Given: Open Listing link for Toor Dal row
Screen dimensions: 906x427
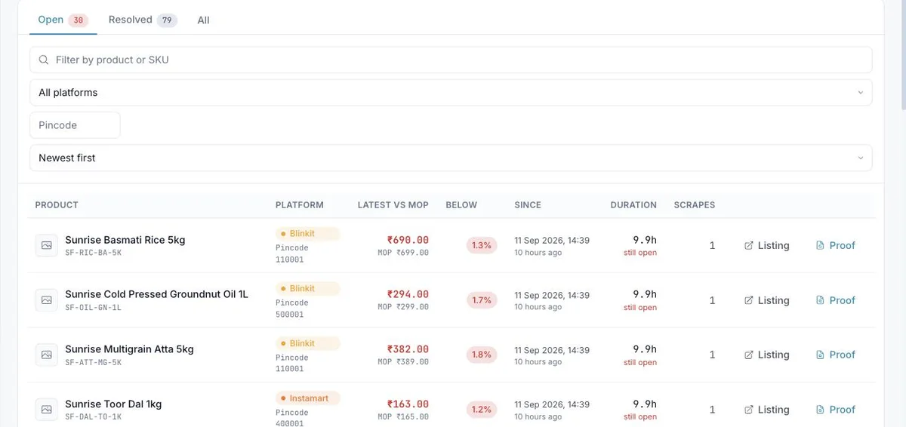Looking at the screenshot, I should [766, 410].
